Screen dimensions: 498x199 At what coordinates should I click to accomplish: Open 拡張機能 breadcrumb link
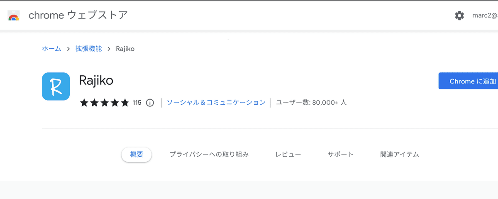(x=88, y=49)
